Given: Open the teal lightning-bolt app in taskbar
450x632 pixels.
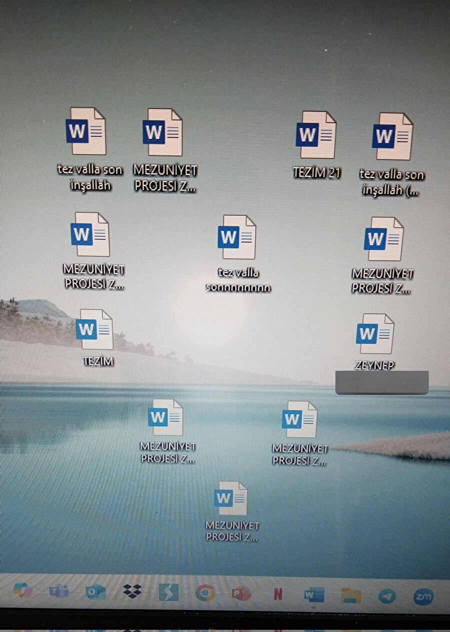Looking at the screenshot, I should 168,592.
